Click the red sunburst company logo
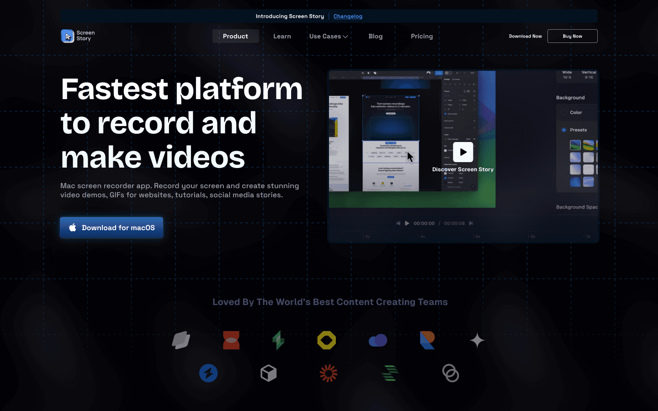The height and width of the screenshot is (411, 658). [x=329, y=373]
